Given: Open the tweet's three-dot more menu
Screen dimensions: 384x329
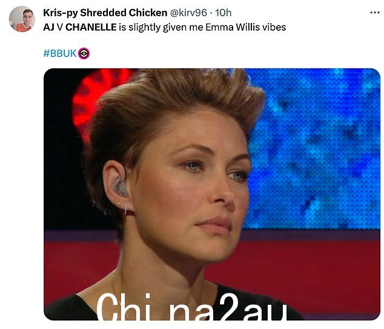Looking at the screenshot, I should point(375,13).
